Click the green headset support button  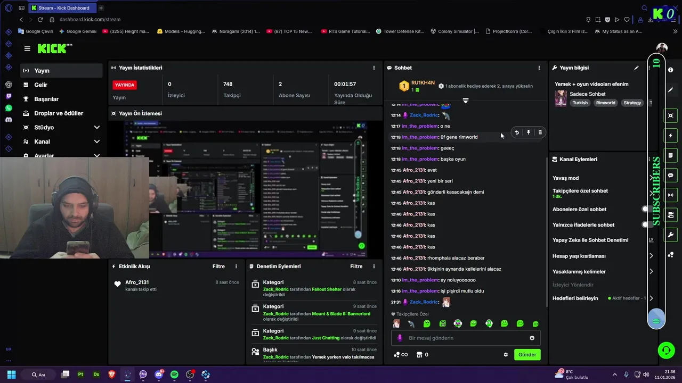click(666, 350)
